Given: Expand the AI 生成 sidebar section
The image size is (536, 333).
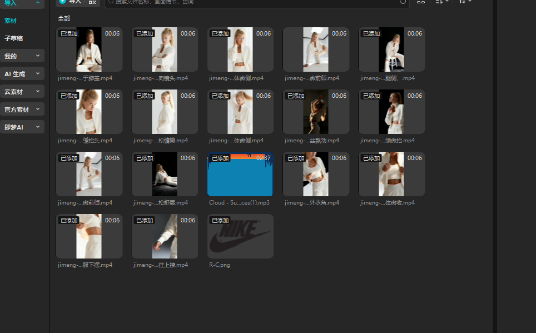Looking at the screenshot, I should click(x=23, y=74).
